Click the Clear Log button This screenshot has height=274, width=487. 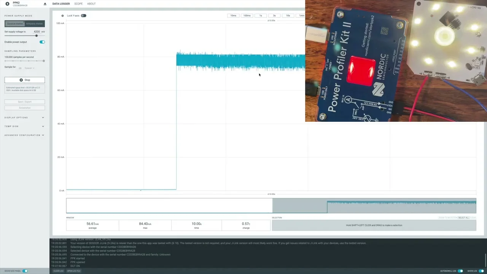coord(58,271)
